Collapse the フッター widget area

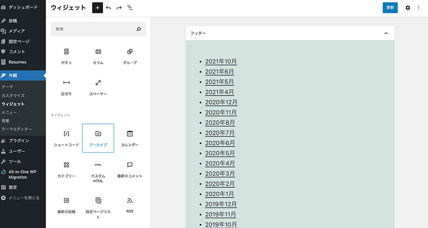[x=386, y=33]
